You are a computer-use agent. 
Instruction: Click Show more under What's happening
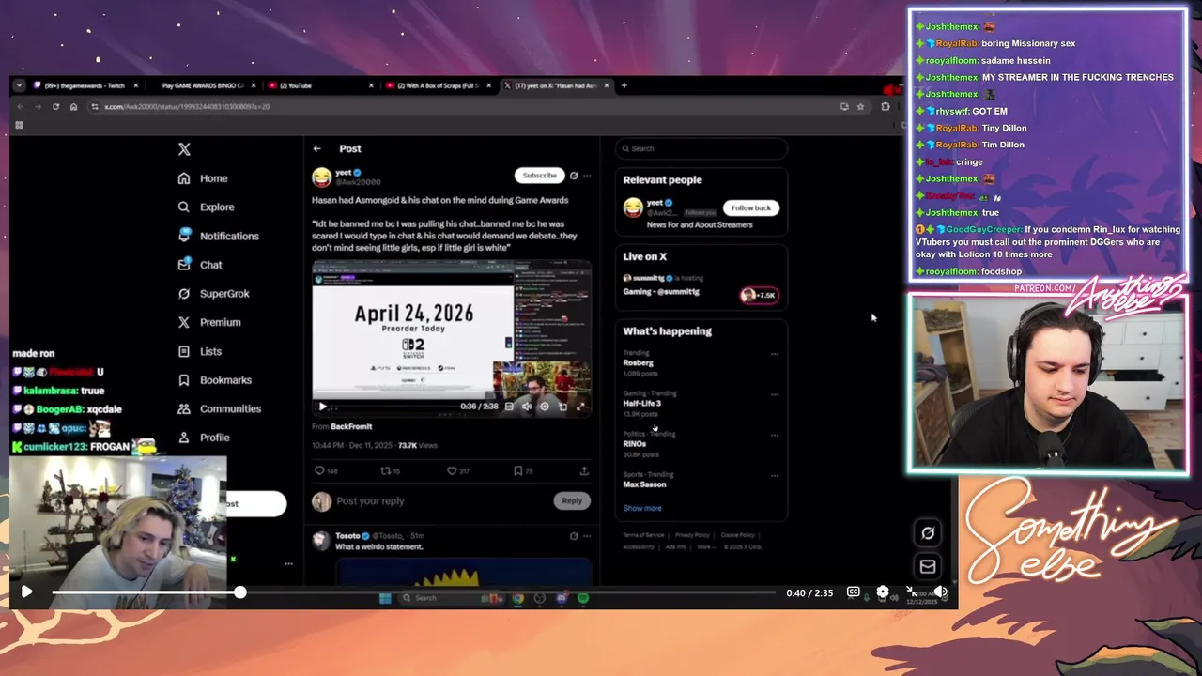642,508
